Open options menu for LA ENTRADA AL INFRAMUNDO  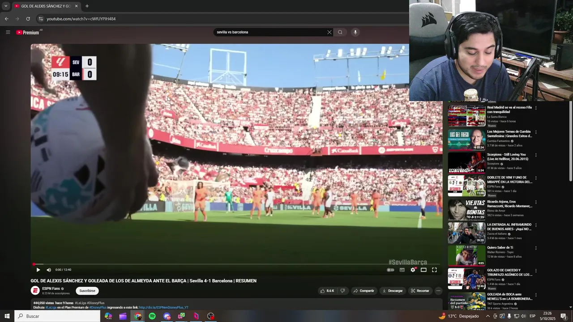pos(536,225)
